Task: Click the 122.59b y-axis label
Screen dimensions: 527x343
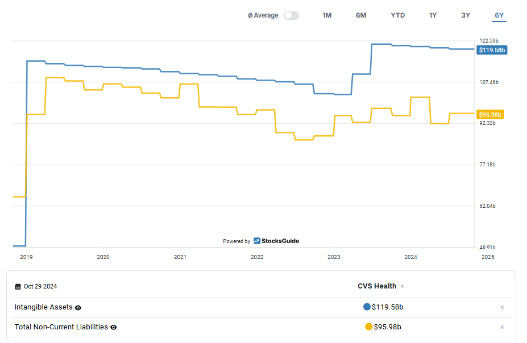Action: coord(489,41)
